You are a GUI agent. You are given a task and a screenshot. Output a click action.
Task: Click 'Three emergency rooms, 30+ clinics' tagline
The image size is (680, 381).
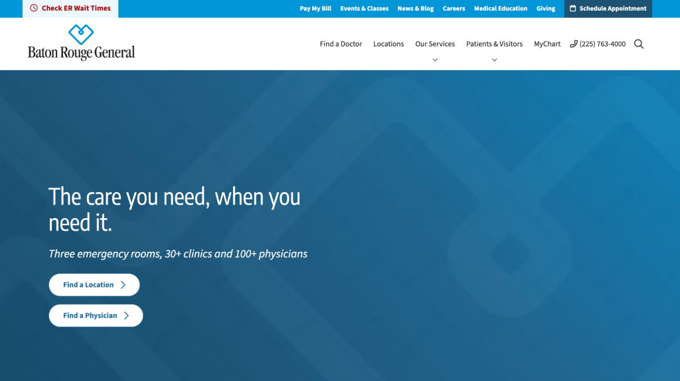coord(178,254)
